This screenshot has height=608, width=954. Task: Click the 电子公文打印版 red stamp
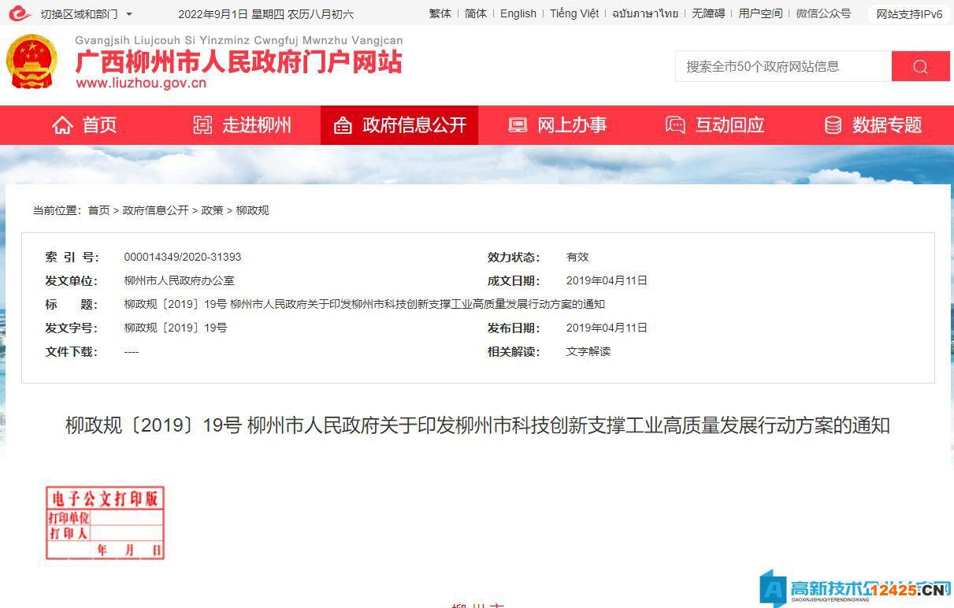(105, 523)
